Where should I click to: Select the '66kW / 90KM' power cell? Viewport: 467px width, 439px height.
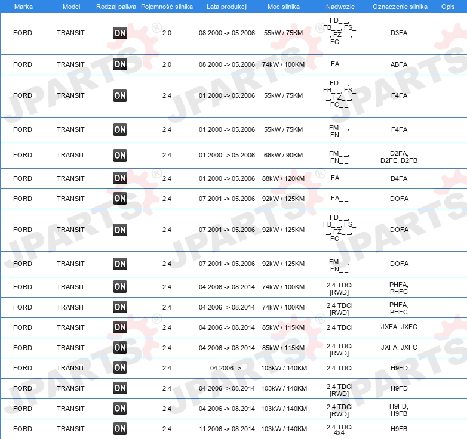[x=283, y=155]
